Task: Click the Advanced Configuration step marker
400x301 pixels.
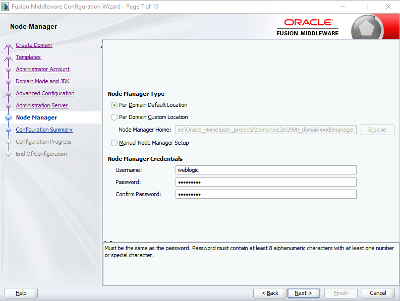Action: pyautogui.click(x=8, y=94)
